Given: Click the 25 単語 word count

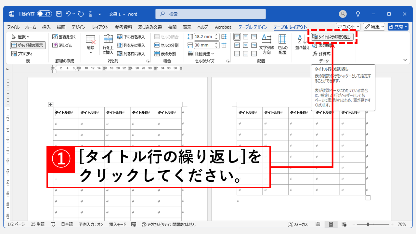Looking at the screenshot, I should [x=38, y=224].
